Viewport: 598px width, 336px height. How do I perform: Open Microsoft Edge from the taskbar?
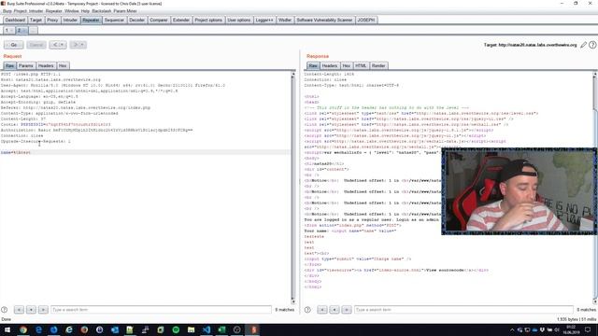[38, 329]
